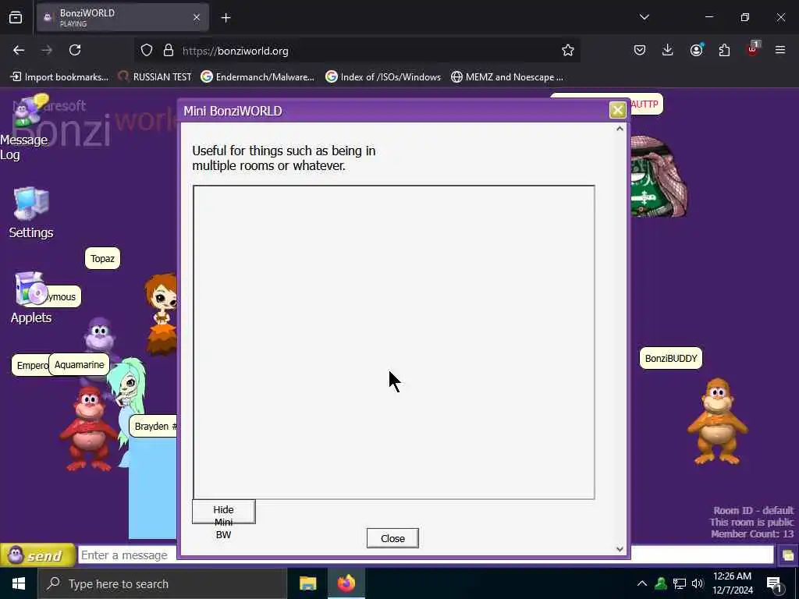The height and width of the screenshot is (599, 799).
Task: Click the bonziworld.org address bar
Action: (x=357, y=51)
